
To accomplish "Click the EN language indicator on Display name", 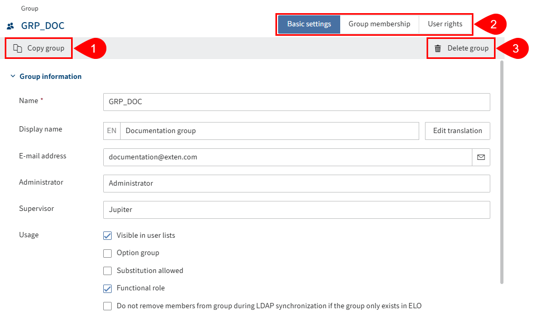I will (x=111, y=130).
